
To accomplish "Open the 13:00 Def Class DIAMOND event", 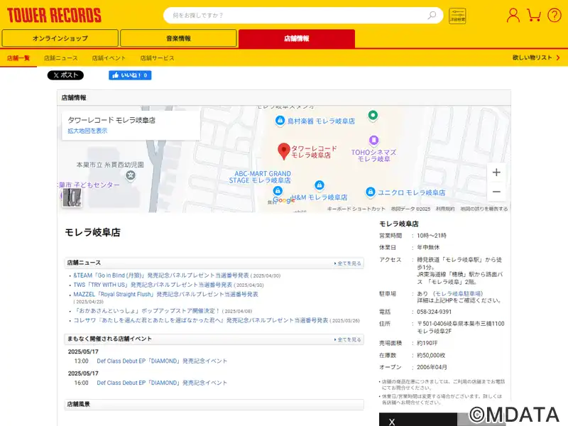I will 162,361.
